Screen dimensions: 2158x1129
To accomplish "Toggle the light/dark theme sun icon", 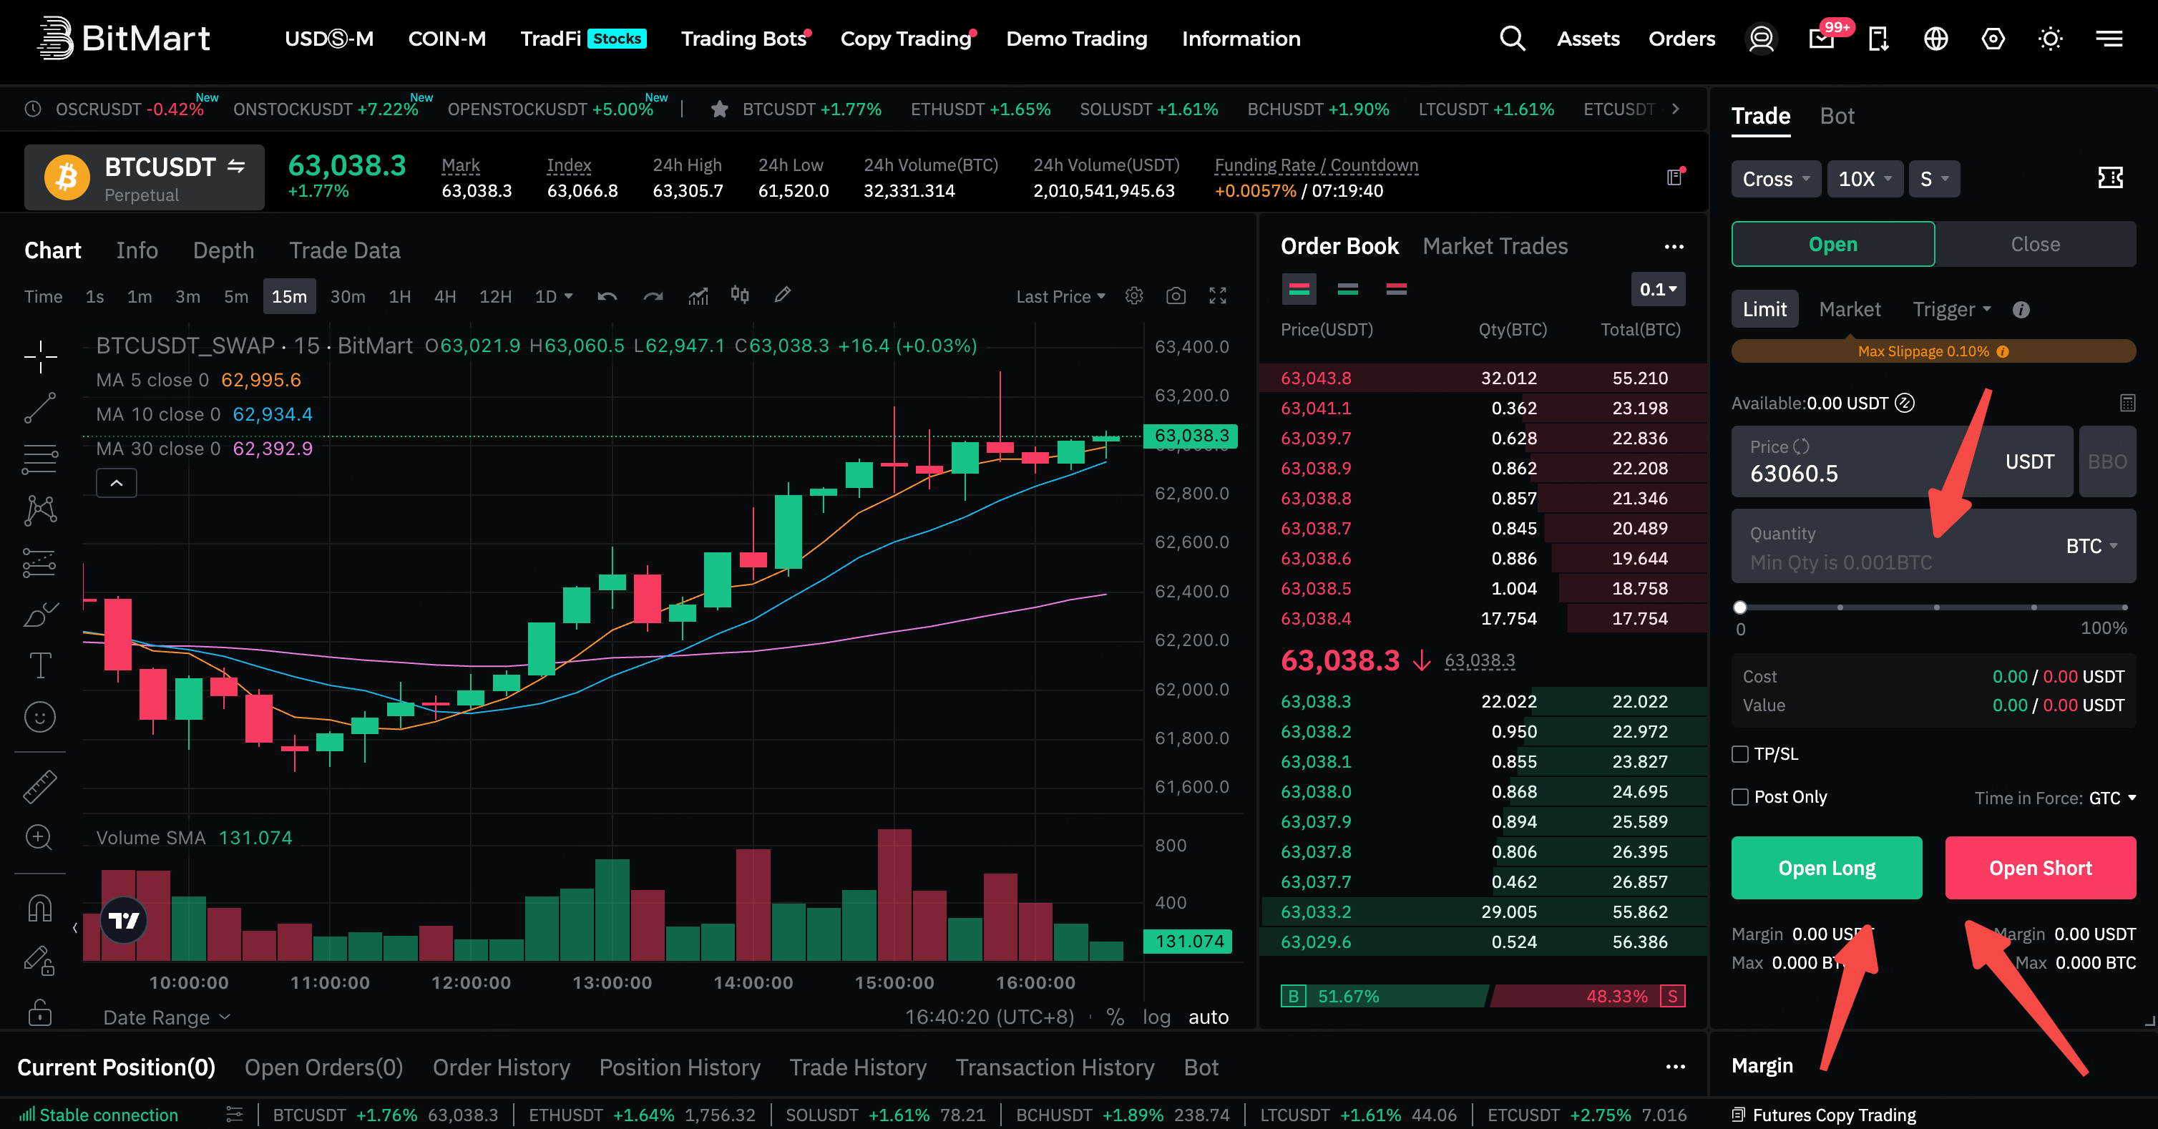I will [x=2051, y=39].
